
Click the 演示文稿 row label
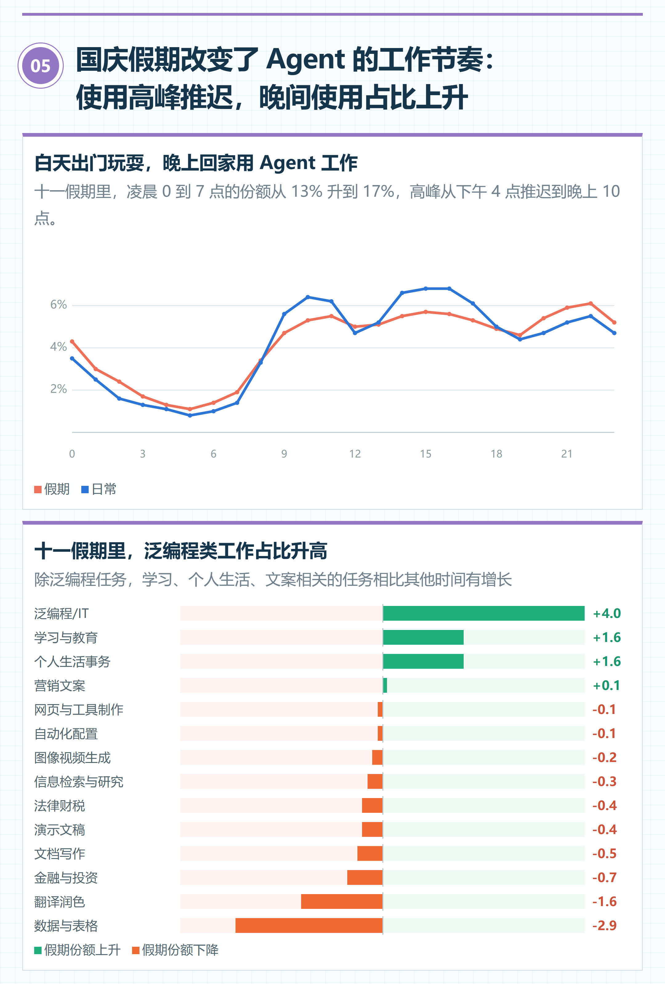click(x=60, y=830)
